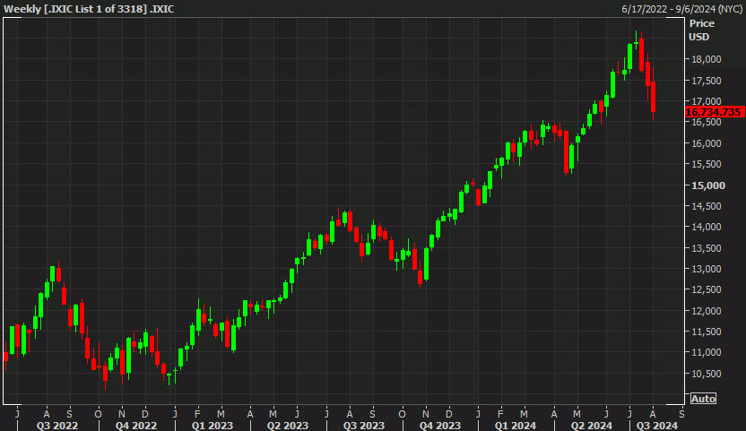Select the 12,500 price axis value
Screen dimensions: 746x431
tap(706, 289)
